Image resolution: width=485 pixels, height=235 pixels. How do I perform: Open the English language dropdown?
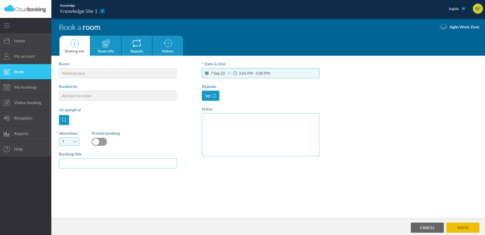click(457, 8)
